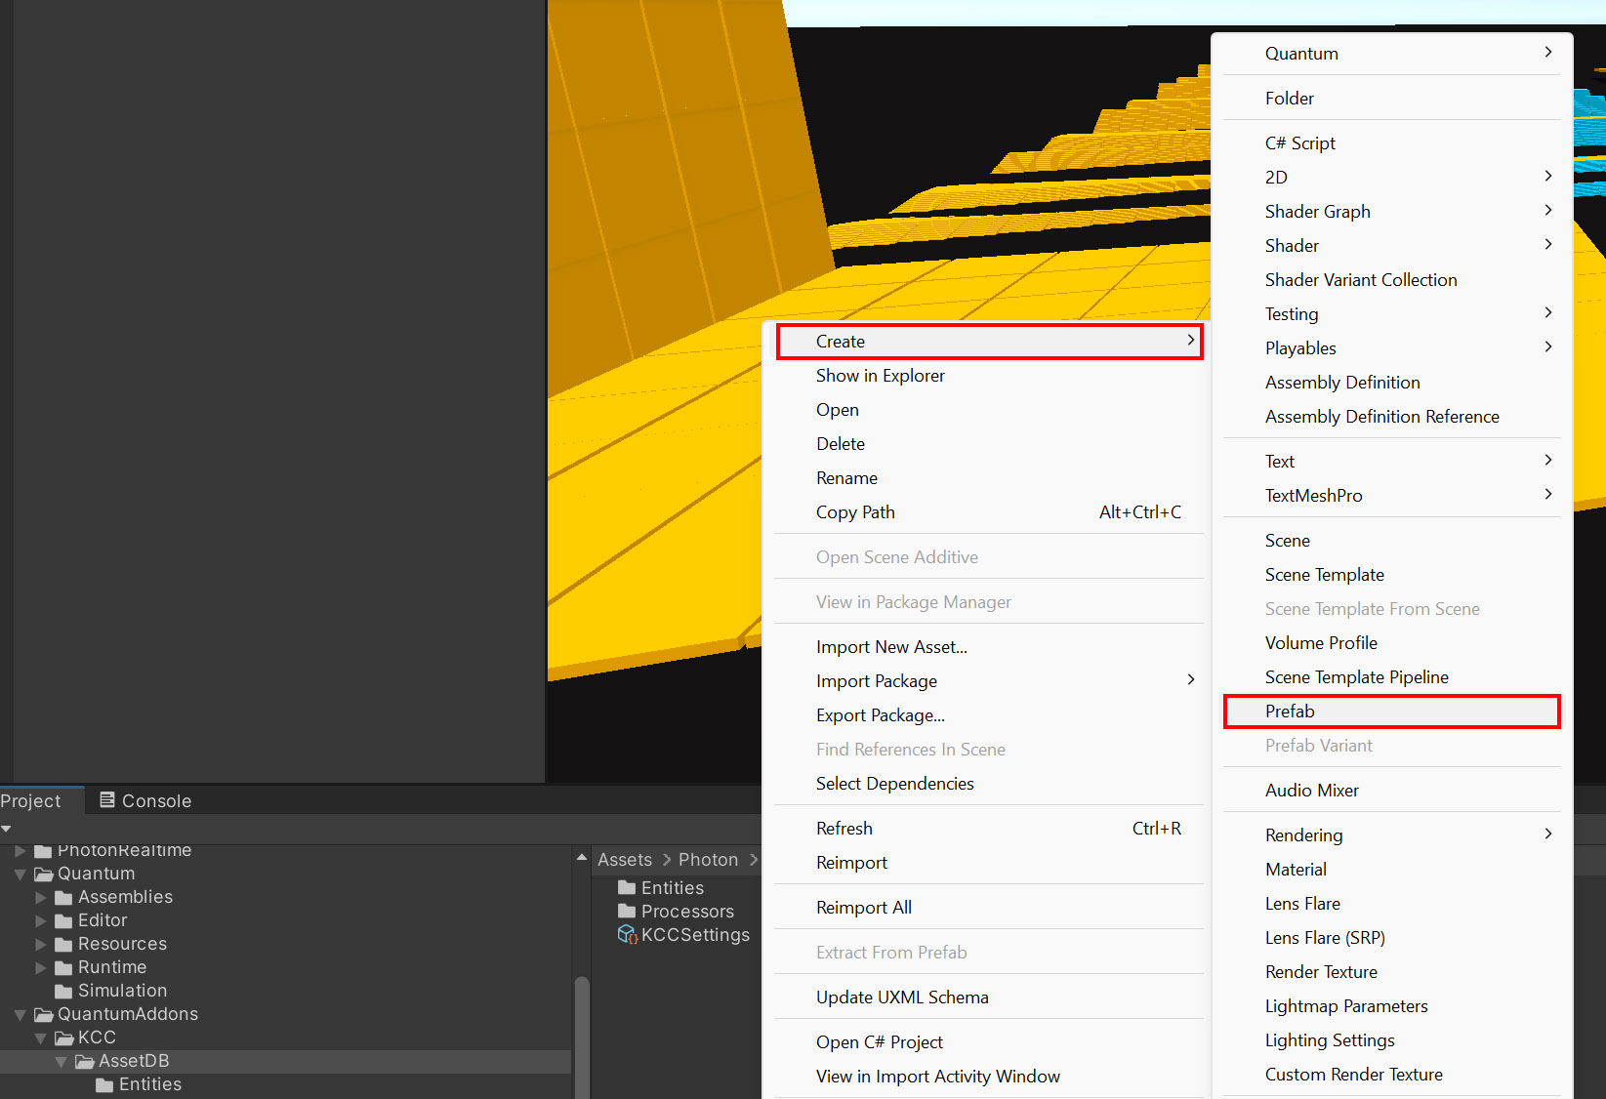Click Lens Flare (SRP)
This screenshot has width=1606, height=1099.
pos(1325,938)
